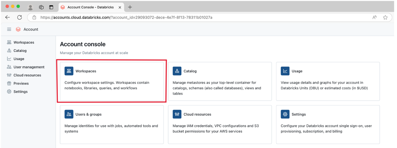Click the site lock icon in address bar
Viewport: 397px width, 148px height.
coord(34,17)
